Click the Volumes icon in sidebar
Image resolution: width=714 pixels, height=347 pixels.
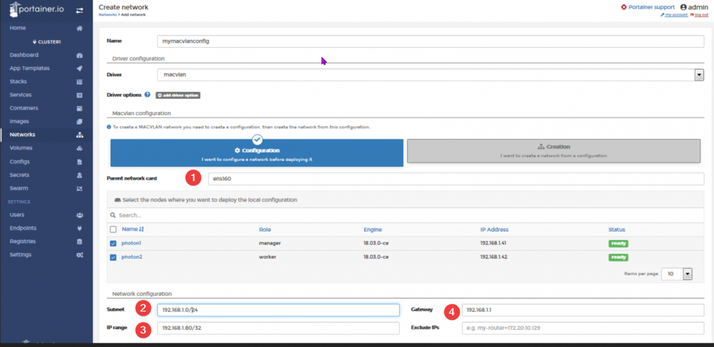[79, 148]
